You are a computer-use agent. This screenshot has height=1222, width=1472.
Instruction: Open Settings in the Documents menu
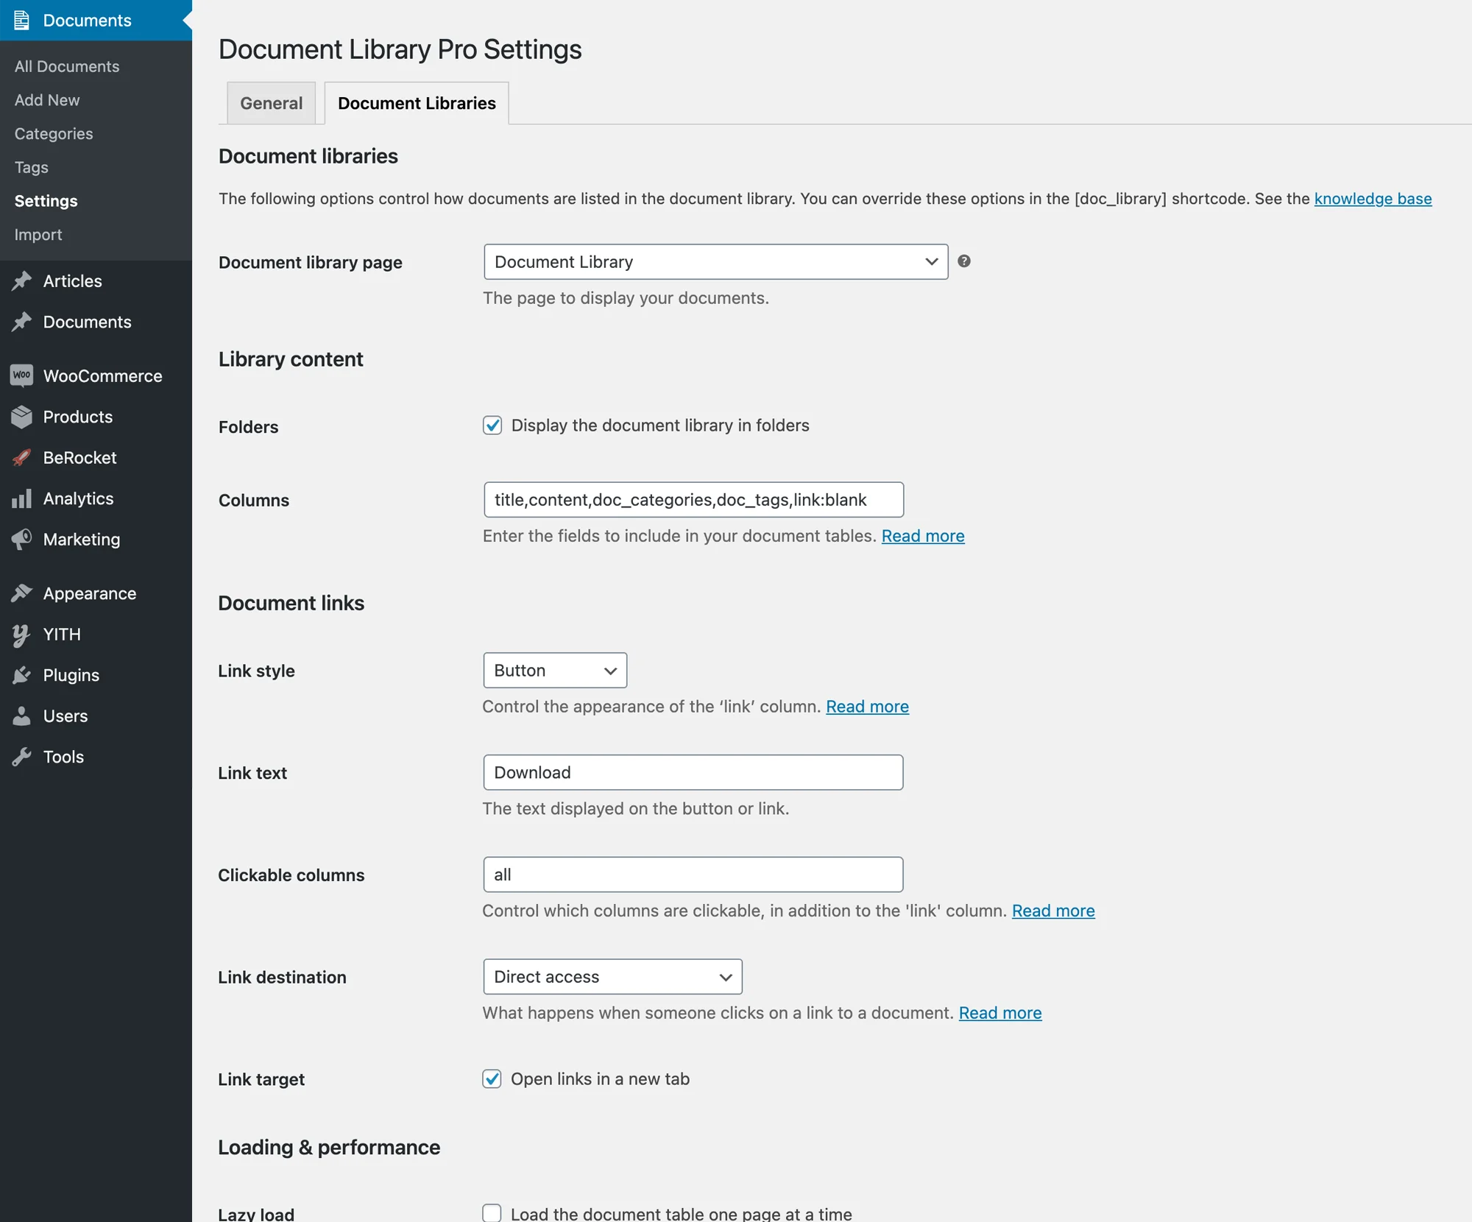[x=46, y=200]
